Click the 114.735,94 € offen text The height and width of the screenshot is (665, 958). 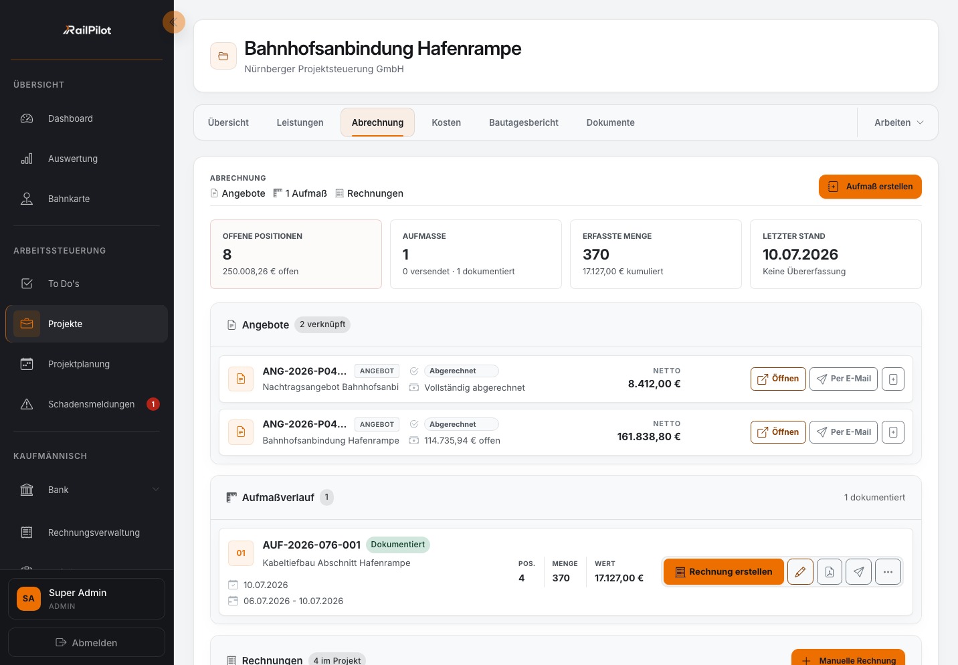click(x=462, y=440)
